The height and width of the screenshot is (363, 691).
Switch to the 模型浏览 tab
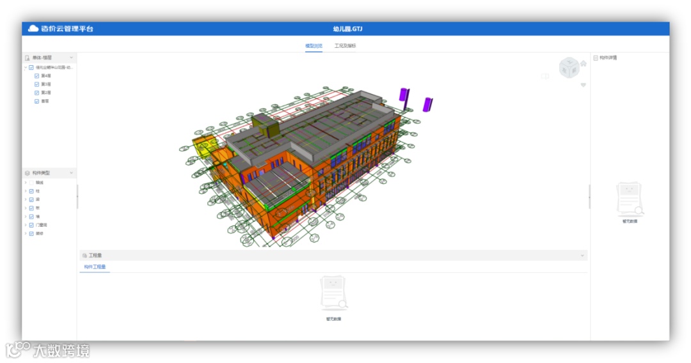(314, 46)
